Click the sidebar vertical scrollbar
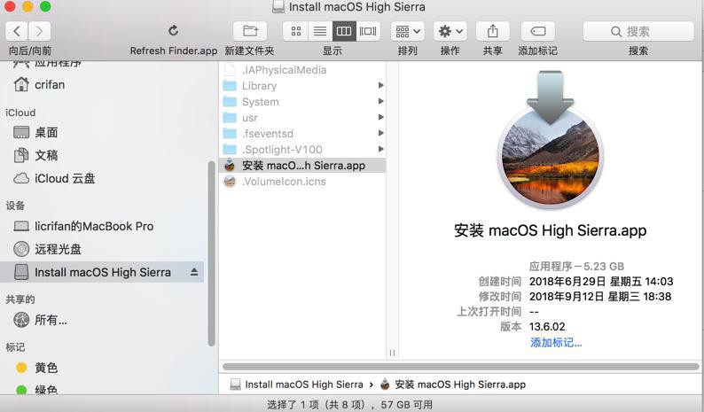 [211, 253]
